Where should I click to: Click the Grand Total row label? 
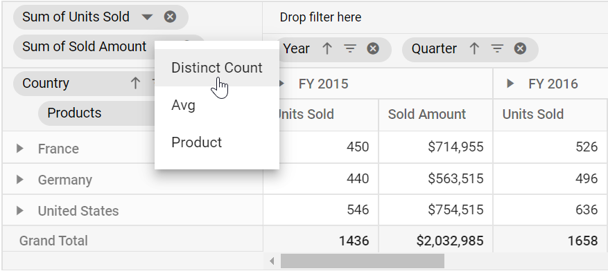coord(53,241)
